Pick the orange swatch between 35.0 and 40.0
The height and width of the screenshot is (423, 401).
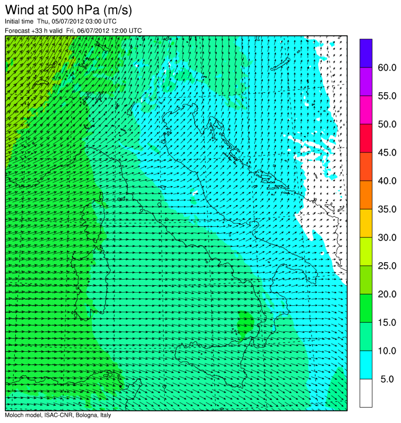click(366, 195)
